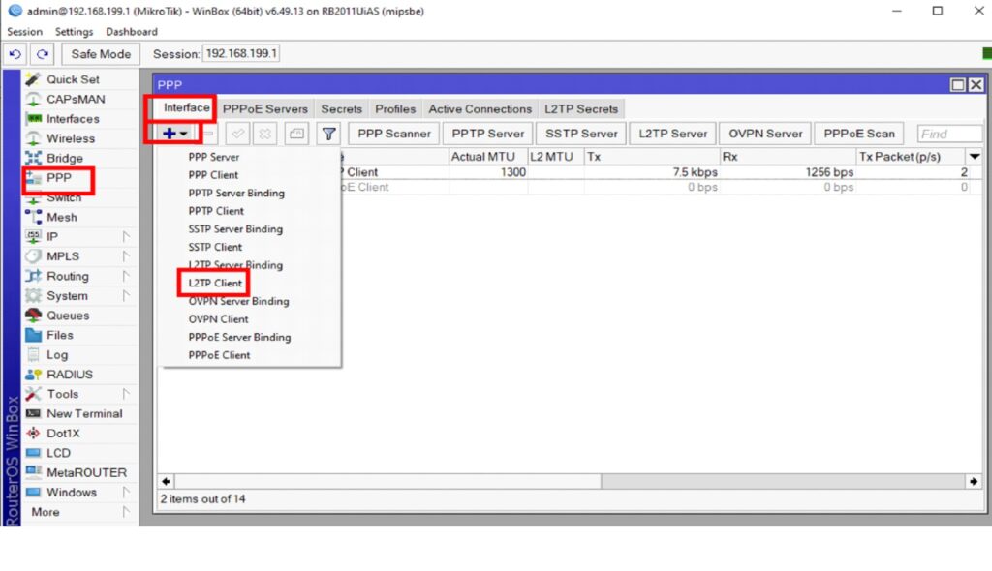Expand the IP submenu arrow
The width and height of the screenshot is (992, 571).
(126, 236)
